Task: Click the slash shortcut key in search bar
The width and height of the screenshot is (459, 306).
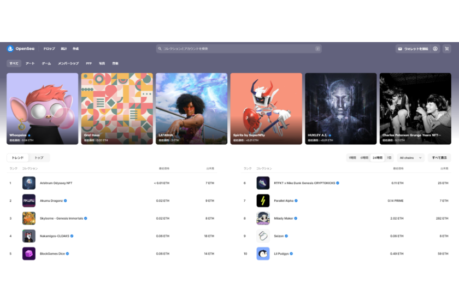Action: click(317, 49)
